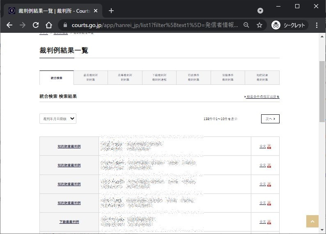Click PDF icon in third result row
Screen dimensions: 326x234
coord(269,184)
